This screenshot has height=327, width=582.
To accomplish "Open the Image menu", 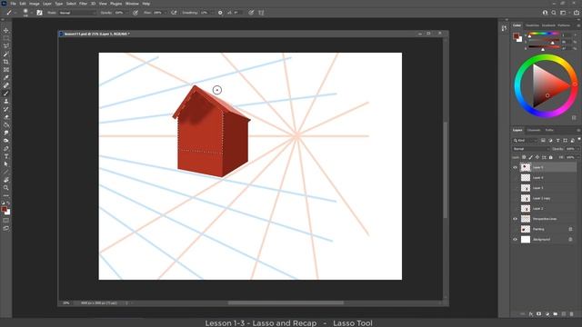I will (35, 4).
